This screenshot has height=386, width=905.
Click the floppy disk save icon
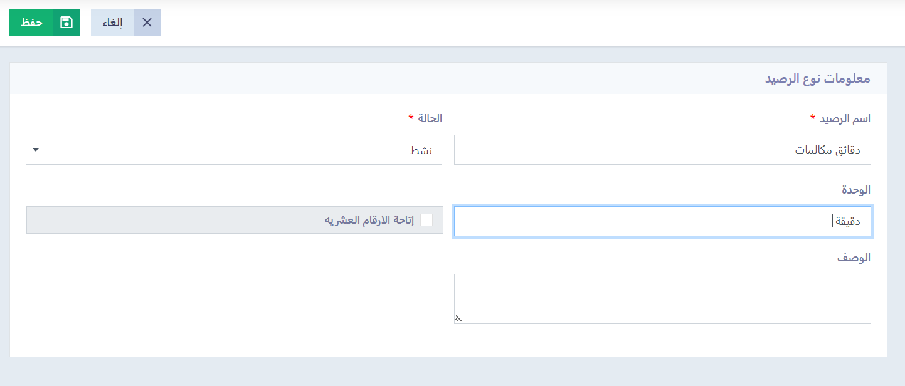[66, 23]
